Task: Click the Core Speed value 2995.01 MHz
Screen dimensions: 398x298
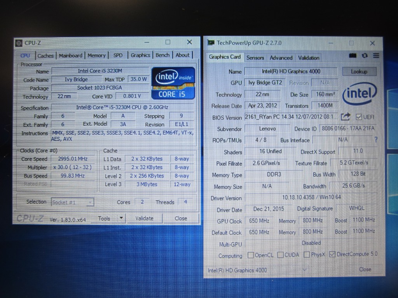Action: (x=73, y=159)
